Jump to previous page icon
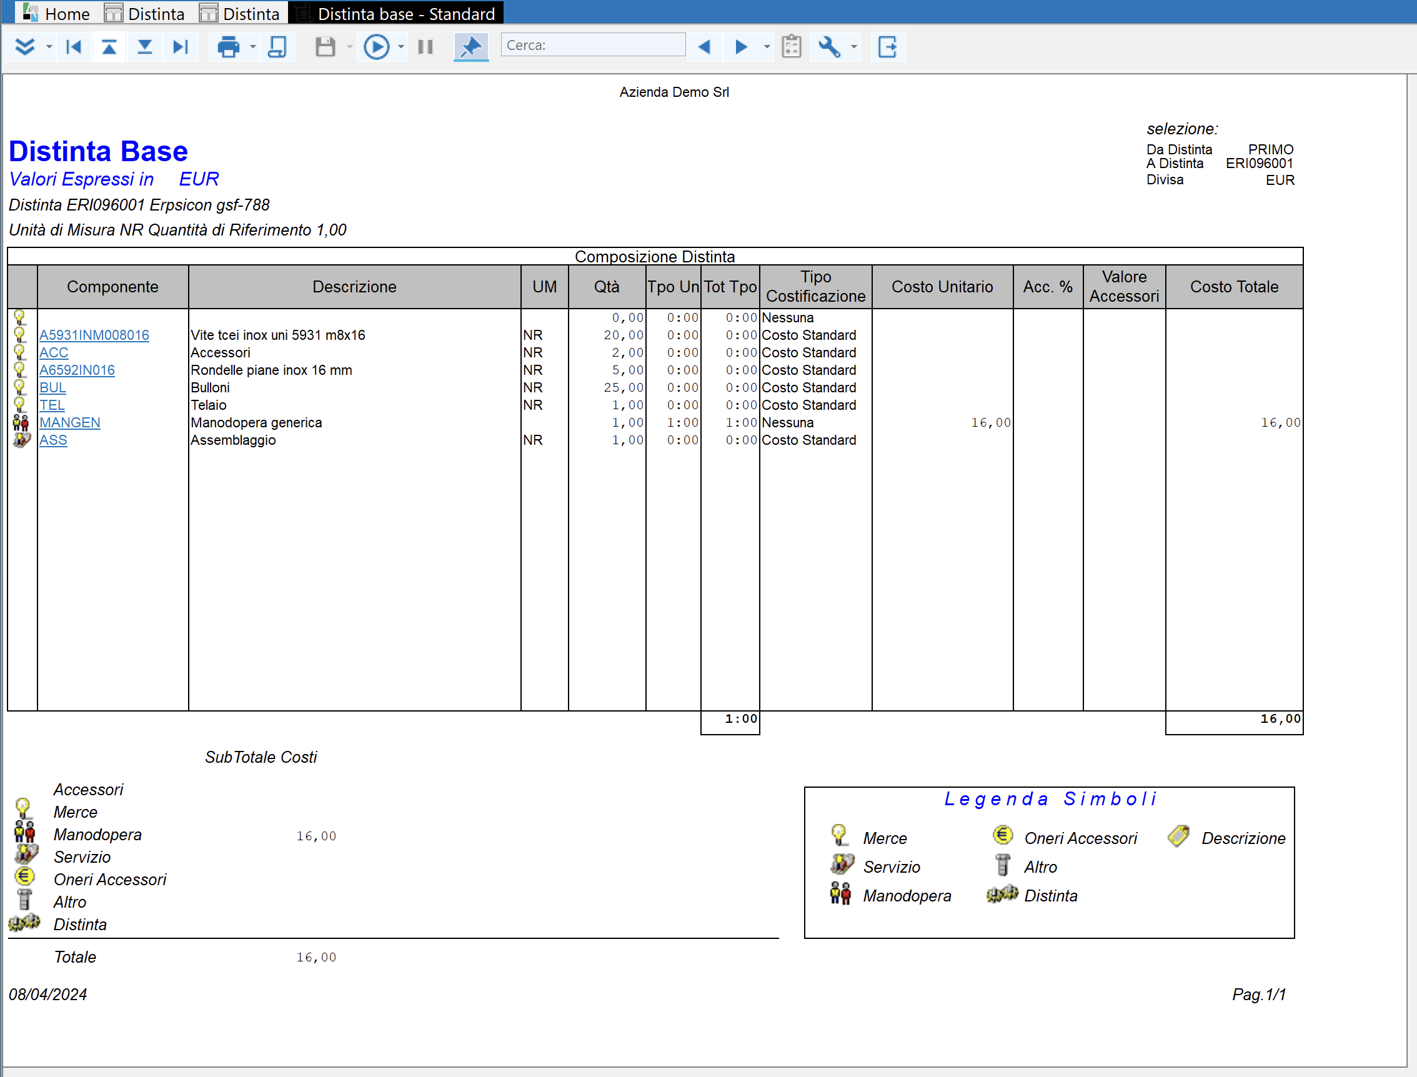Viewport: 1417px width, 1077px height. click(109, 47)
